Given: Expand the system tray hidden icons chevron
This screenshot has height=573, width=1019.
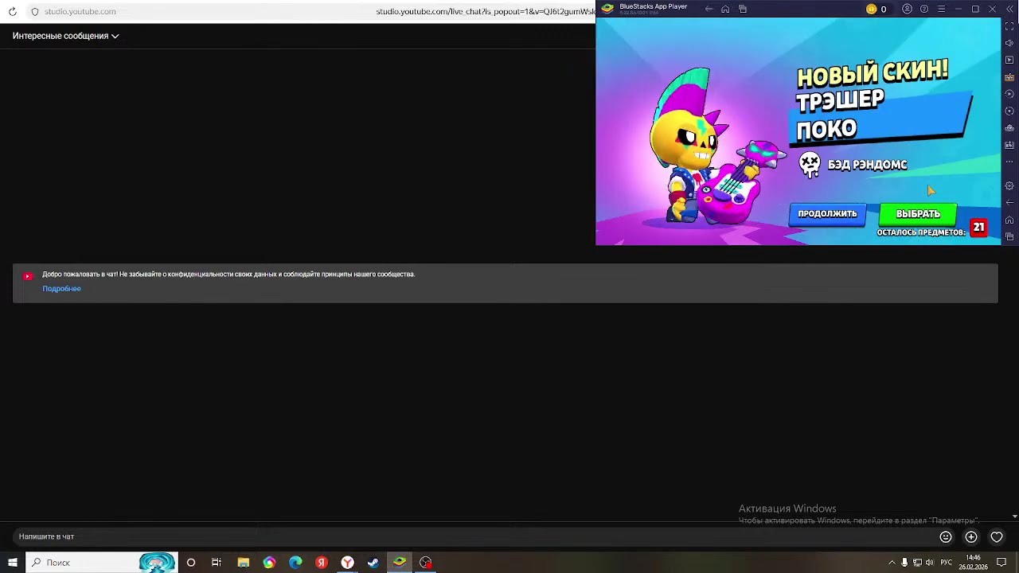Looking at the screenshot, I should coord(892,563).
